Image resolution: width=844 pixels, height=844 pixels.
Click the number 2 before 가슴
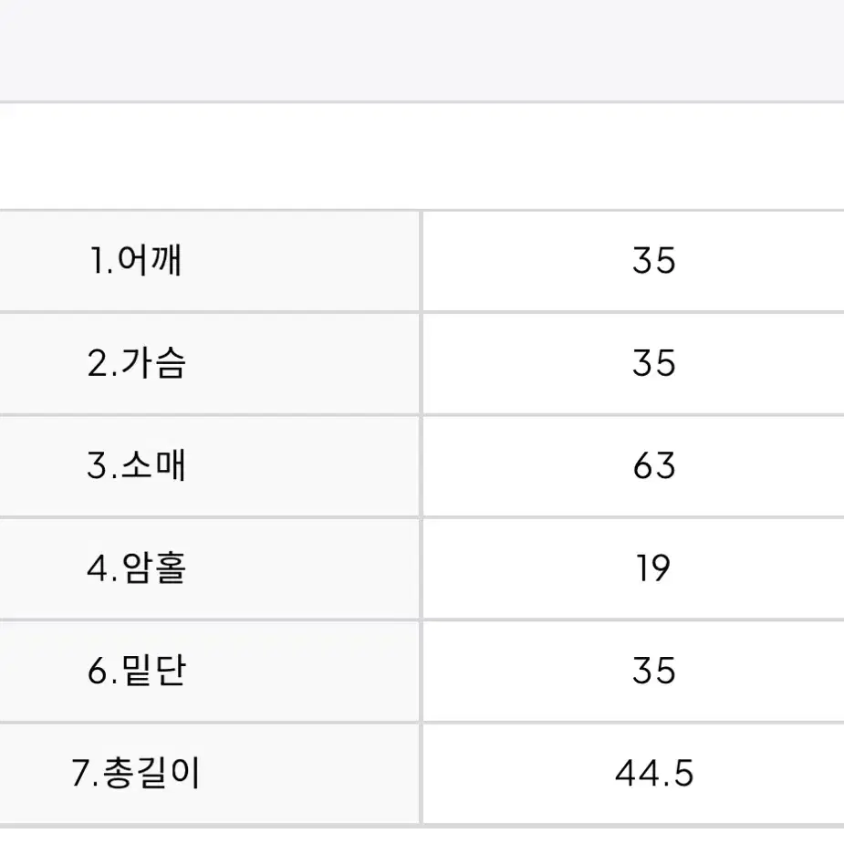click(98, 363)
